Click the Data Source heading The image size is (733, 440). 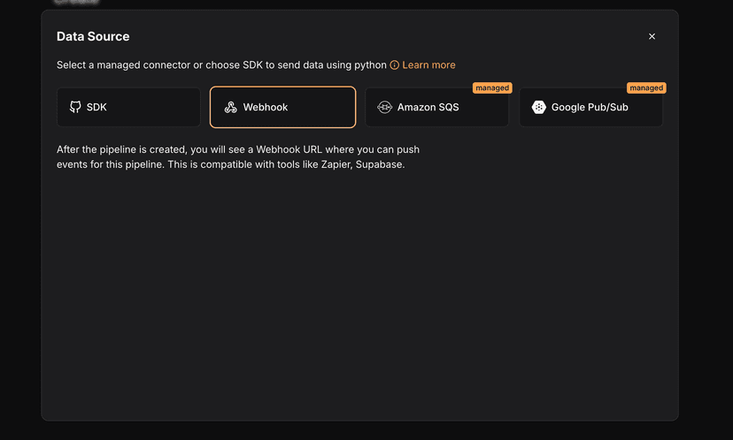(93, 36)
